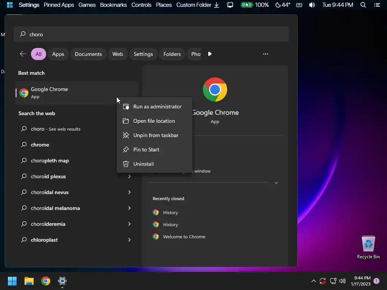Open taskbar clock showing 9:44 PM
387x290 pixels.
point(361,281)
